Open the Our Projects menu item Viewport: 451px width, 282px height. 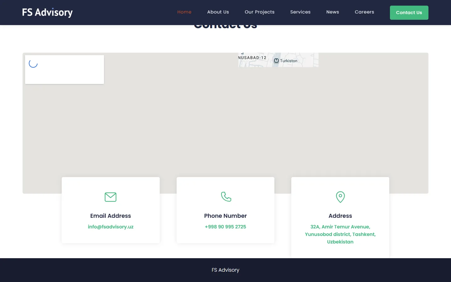(x=260, y=12)
